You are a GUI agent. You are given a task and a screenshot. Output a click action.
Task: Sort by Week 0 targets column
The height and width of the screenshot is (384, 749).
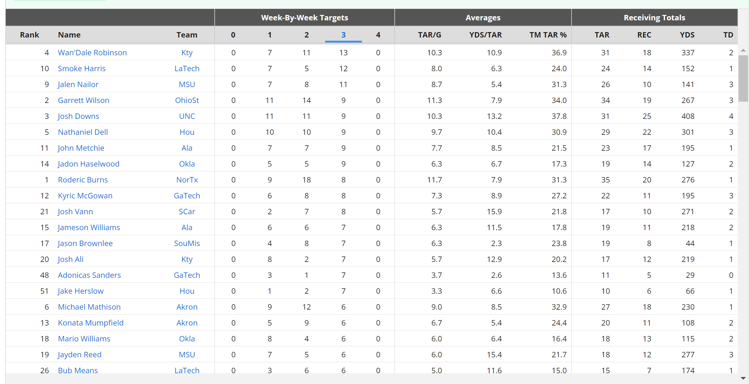[233, 35]
